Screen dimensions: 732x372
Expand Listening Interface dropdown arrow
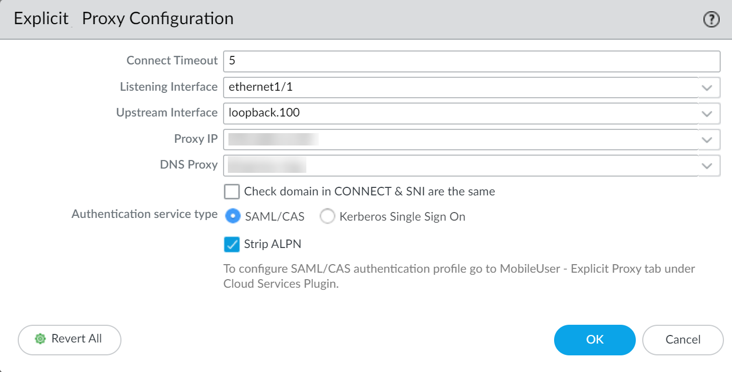click(707, 87)
